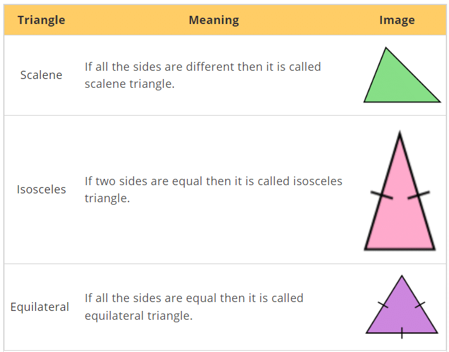
Task: Click the equilateral triangle definition text
Action: point(194,306)
